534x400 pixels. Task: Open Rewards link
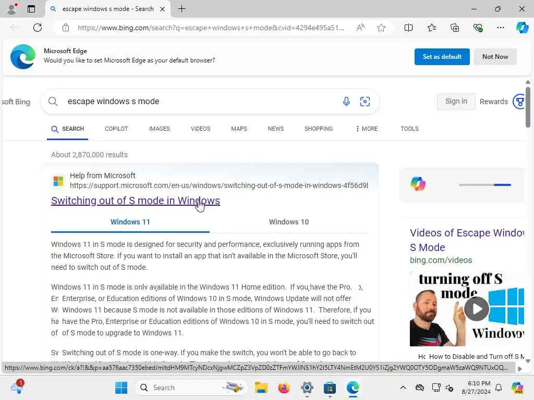(493, 102)
